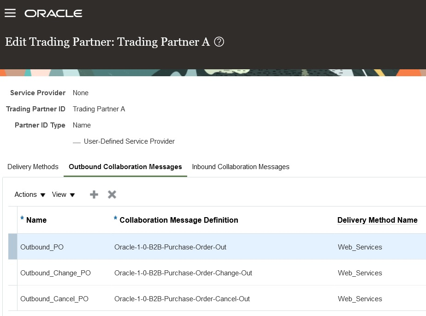This screenshot has width=426, height=316.
Task: Click Web_Services in Outbound_PO row
Action: [x=360, y=247]
